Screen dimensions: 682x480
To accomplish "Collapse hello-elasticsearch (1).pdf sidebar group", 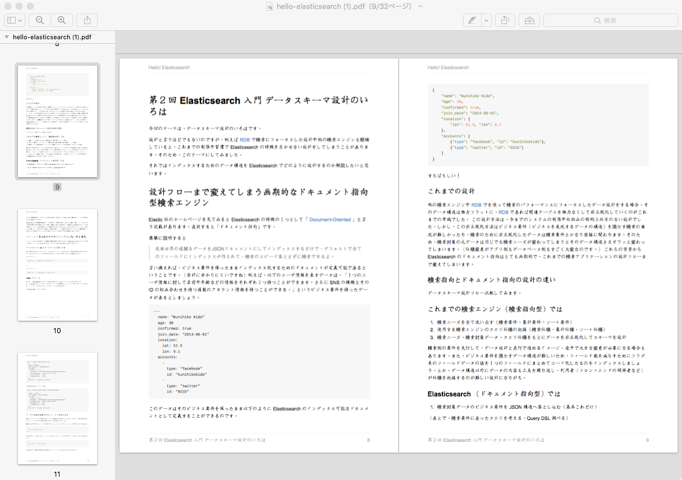I will [x=6, y=37].
